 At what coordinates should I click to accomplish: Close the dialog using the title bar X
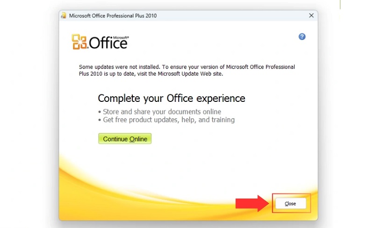[x=311, y=15]
